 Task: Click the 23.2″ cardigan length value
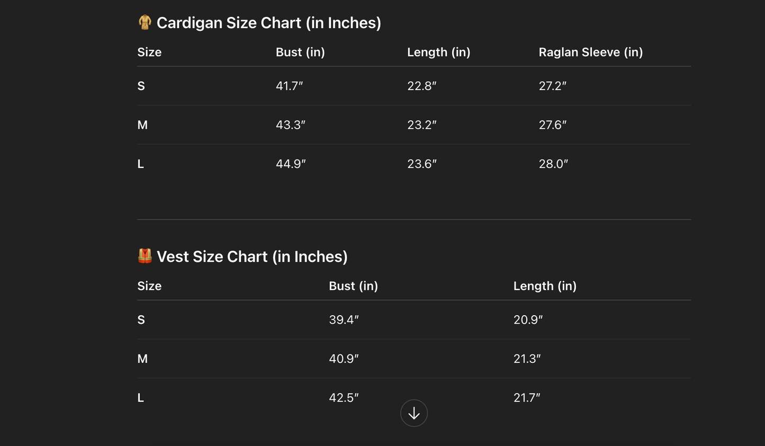421,125
